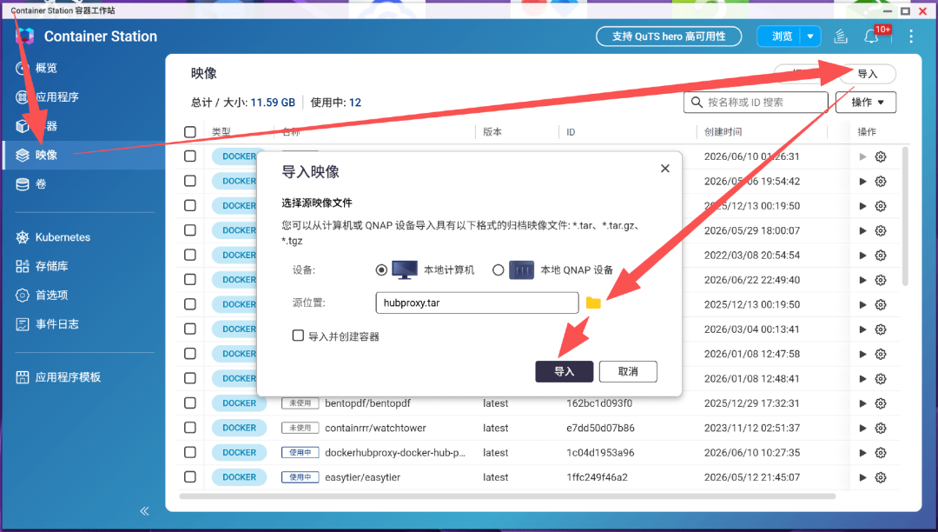
Task: Check the easytier/easytier row checkbox
Action: click(190, 477)
